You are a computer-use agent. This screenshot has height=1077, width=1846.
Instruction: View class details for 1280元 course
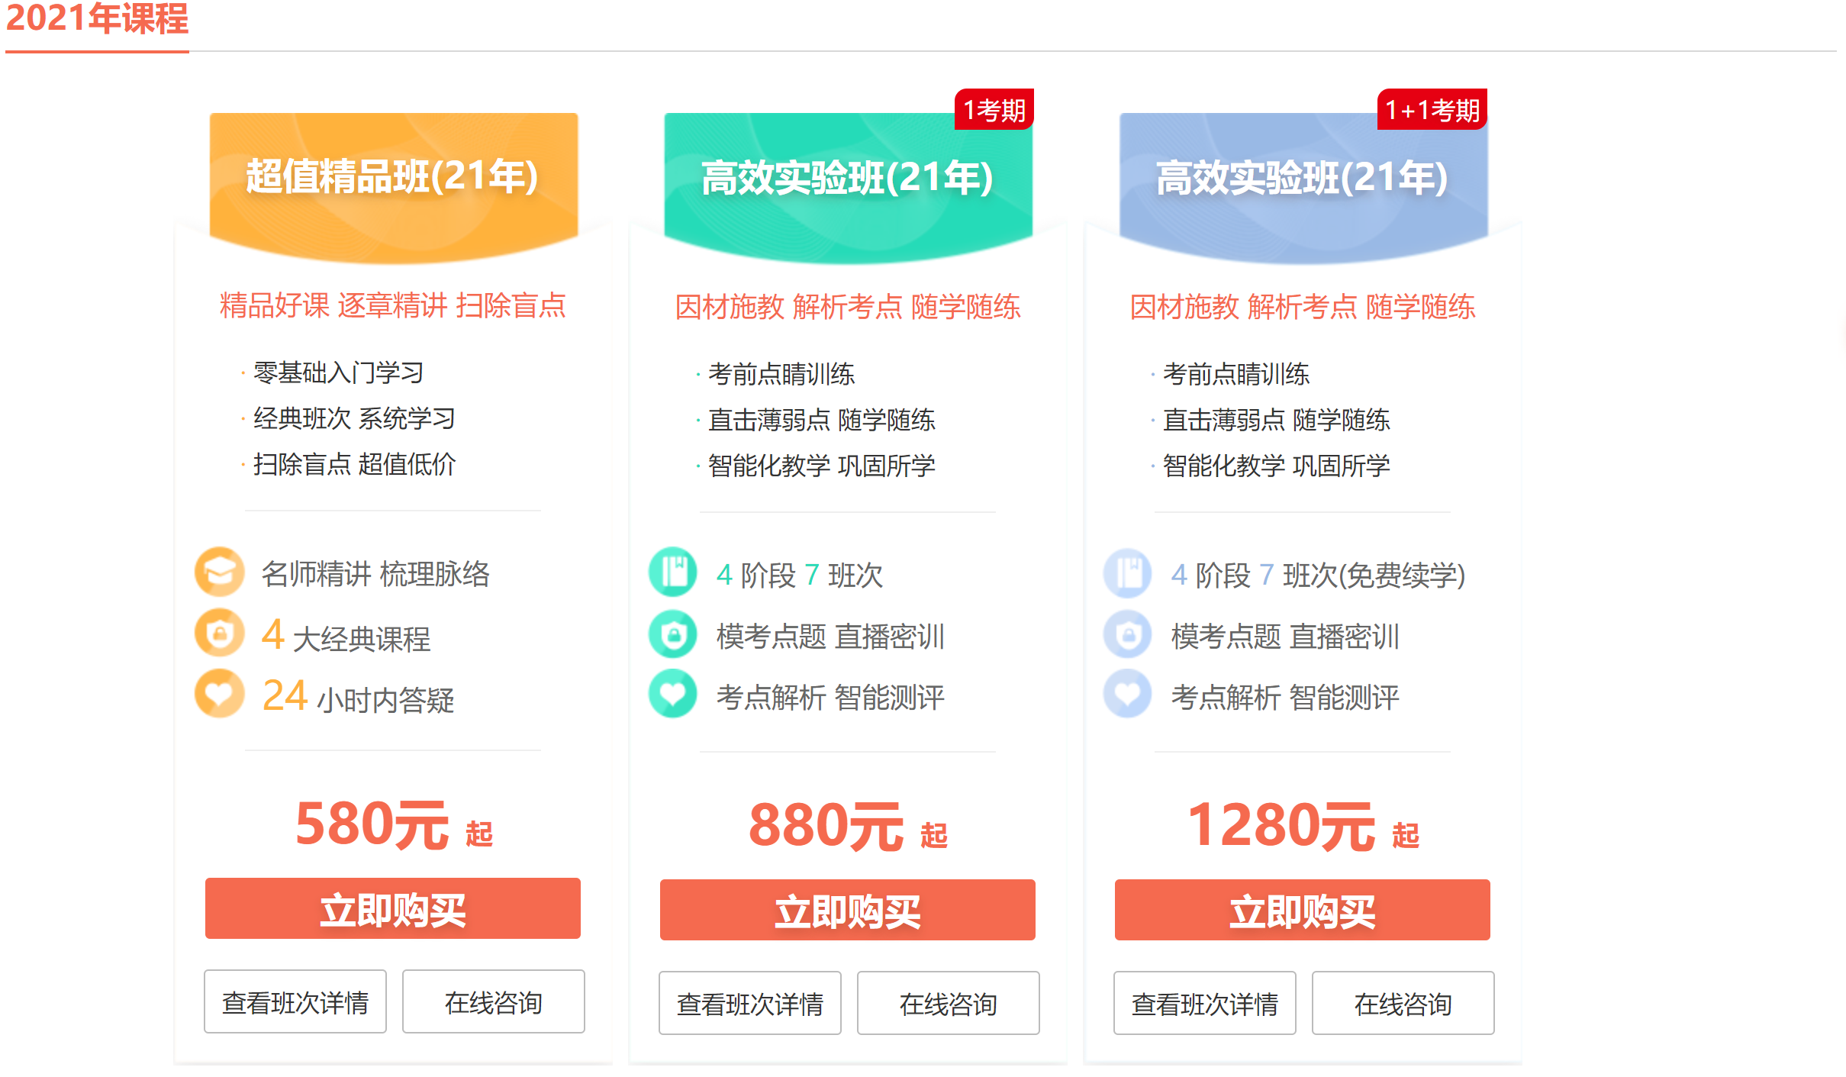click(1204, 1004)
